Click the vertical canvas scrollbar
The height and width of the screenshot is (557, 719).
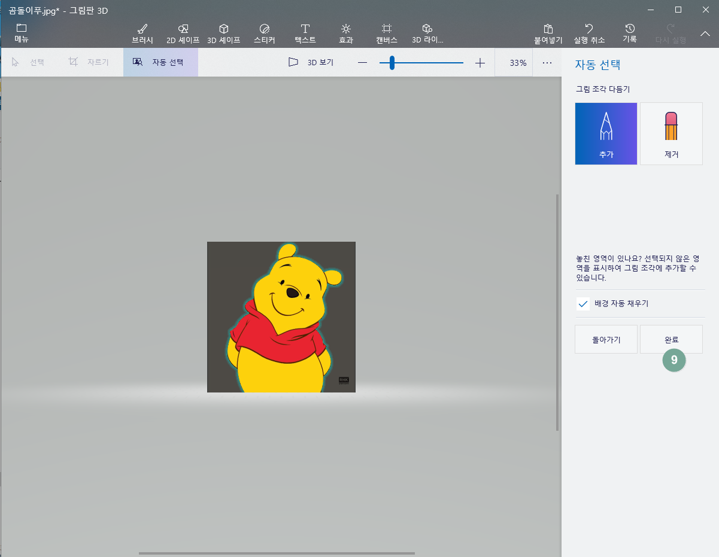(x=558, y=312)
